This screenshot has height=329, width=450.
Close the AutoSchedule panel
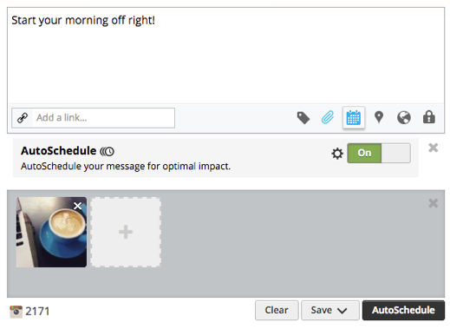[x=433, y=148]
